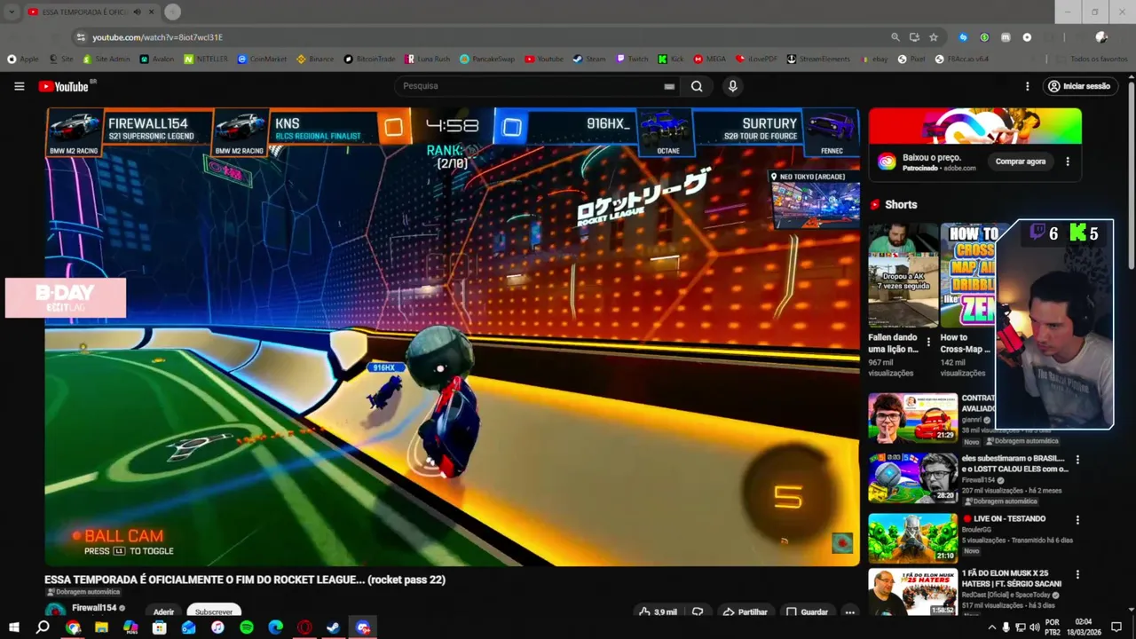Open the NETELLER bookmark

pyautogui.click(x=206, y=59)
